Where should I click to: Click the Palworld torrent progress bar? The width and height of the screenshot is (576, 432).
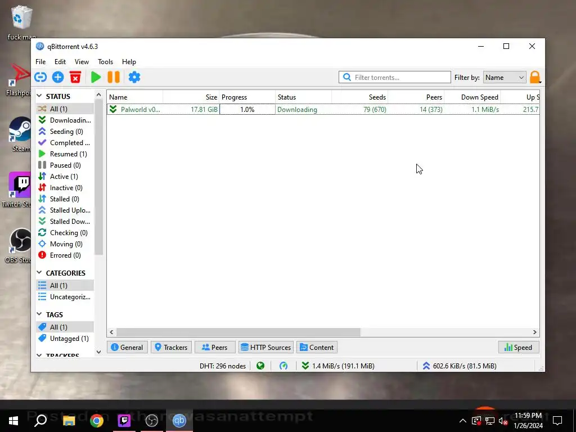(x=247, y=110)
